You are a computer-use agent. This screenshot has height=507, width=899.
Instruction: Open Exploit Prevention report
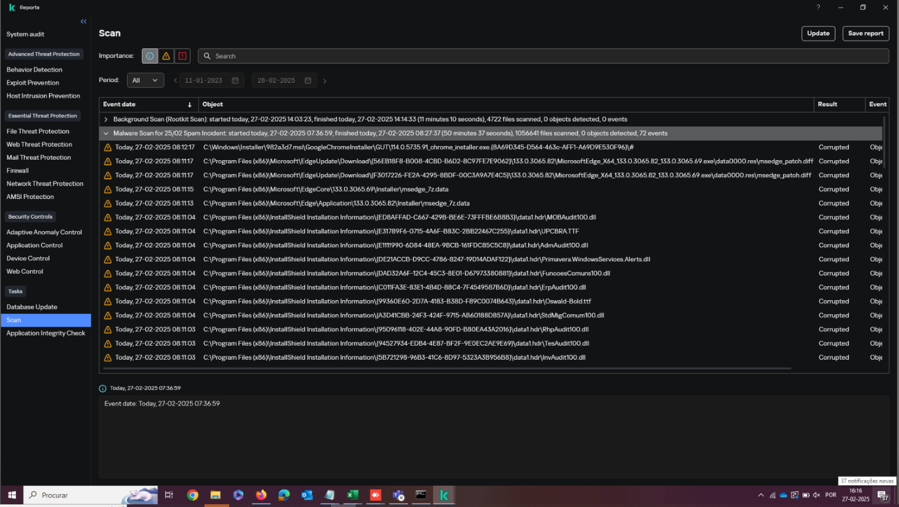33,83
